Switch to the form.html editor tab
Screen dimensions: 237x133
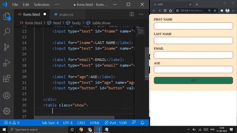tap(31, 14)
